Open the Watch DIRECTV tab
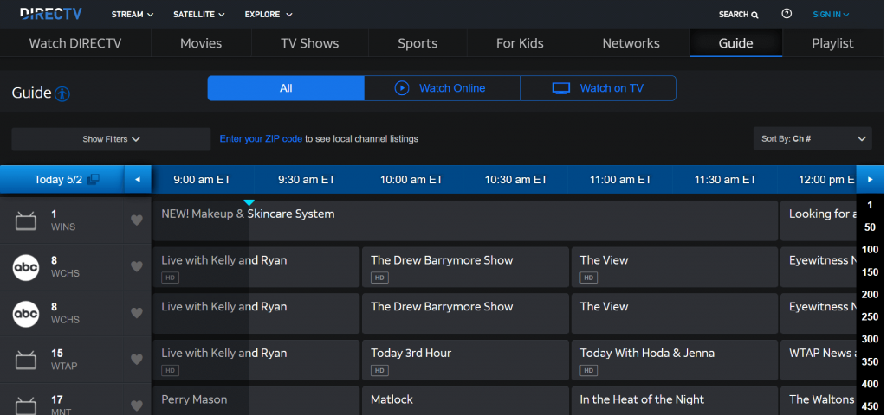The image size is (887, 415). click(75, 43)
